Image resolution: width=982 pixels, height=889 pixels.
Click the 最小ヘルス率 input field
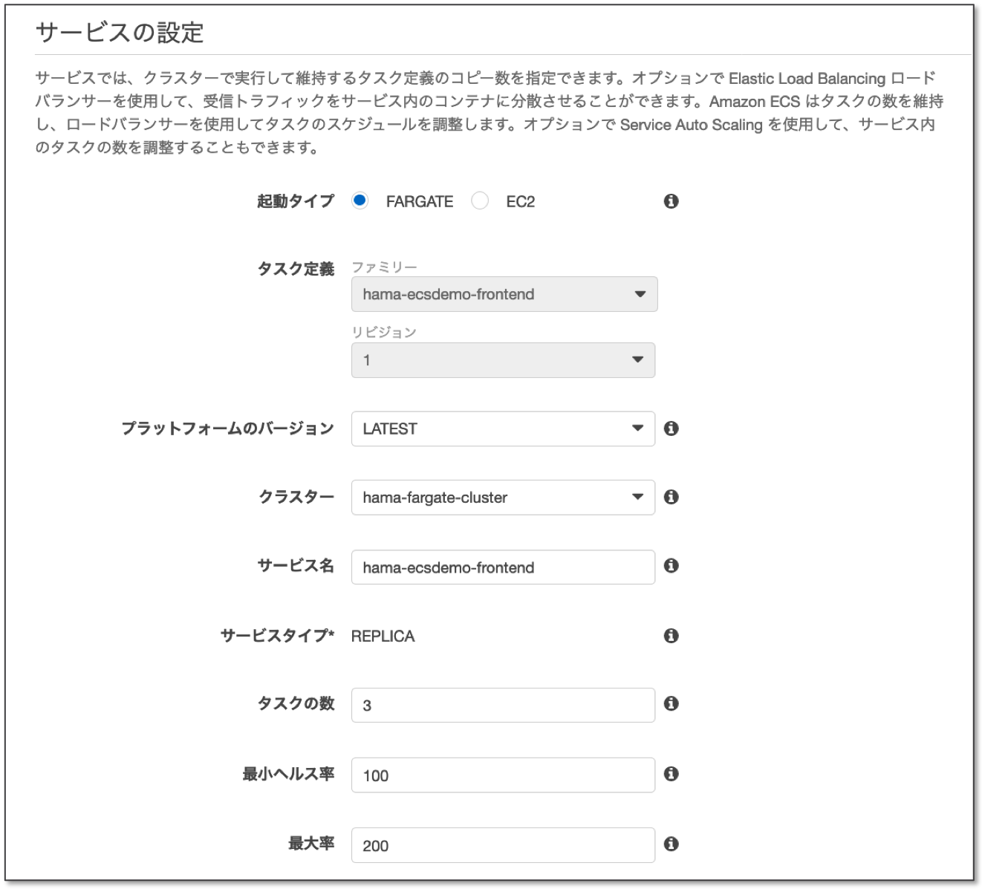pyautogui.click(x=503, y=775)
